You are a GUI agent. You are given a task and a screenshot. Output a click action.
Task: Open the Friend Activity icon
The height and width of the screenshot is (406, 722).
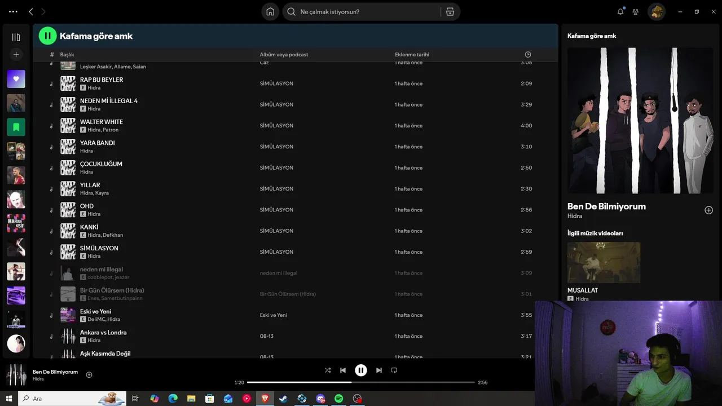[636, 11]
